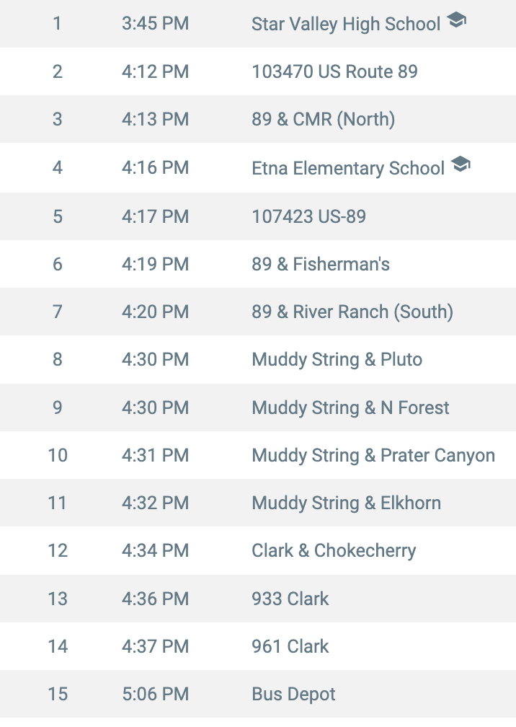Choose the Muddy String & Elkhorn stop
The height and width of the screenshot is (727, 516).
346,503
